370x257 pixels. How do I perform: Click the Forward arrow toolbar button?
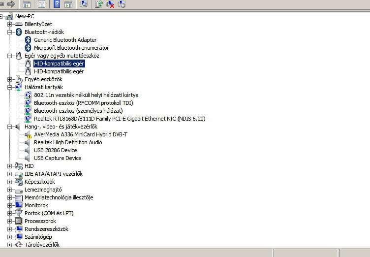tap(11, 4)
